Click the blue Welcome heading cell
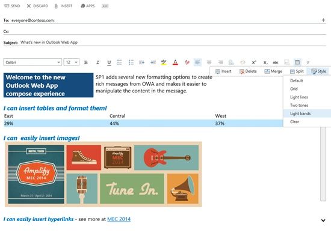 pyautogui.click(x=48, y=85)
